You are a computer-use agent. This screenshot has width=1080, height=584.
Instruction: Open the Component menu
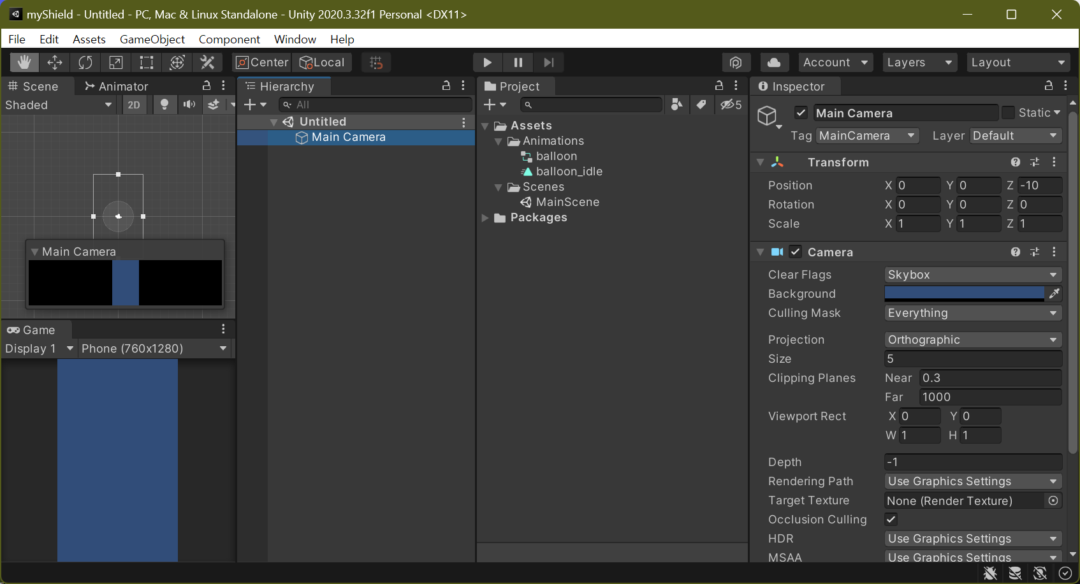point(230,39)
